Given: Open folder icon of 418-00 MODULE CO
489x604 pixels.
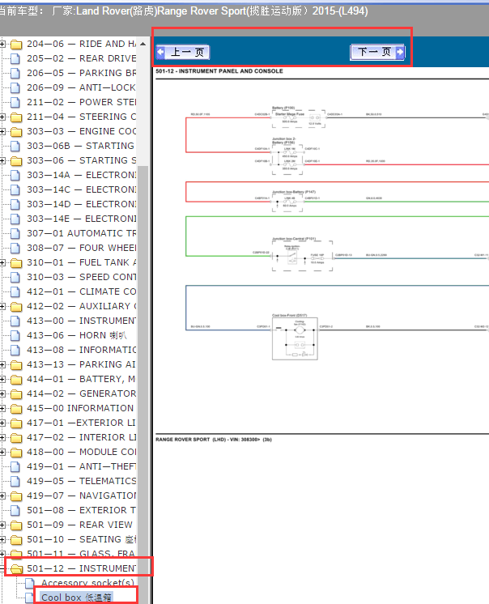Looking at the screenshot, I should point(15,453).
